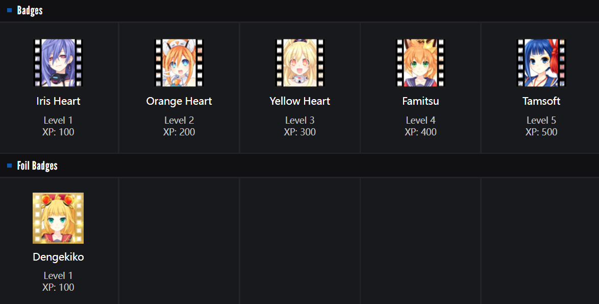Open the Orange Heart name link
The height and width of the screenshot is (304, 599).
pyautogui.click(x=179, y=101)
